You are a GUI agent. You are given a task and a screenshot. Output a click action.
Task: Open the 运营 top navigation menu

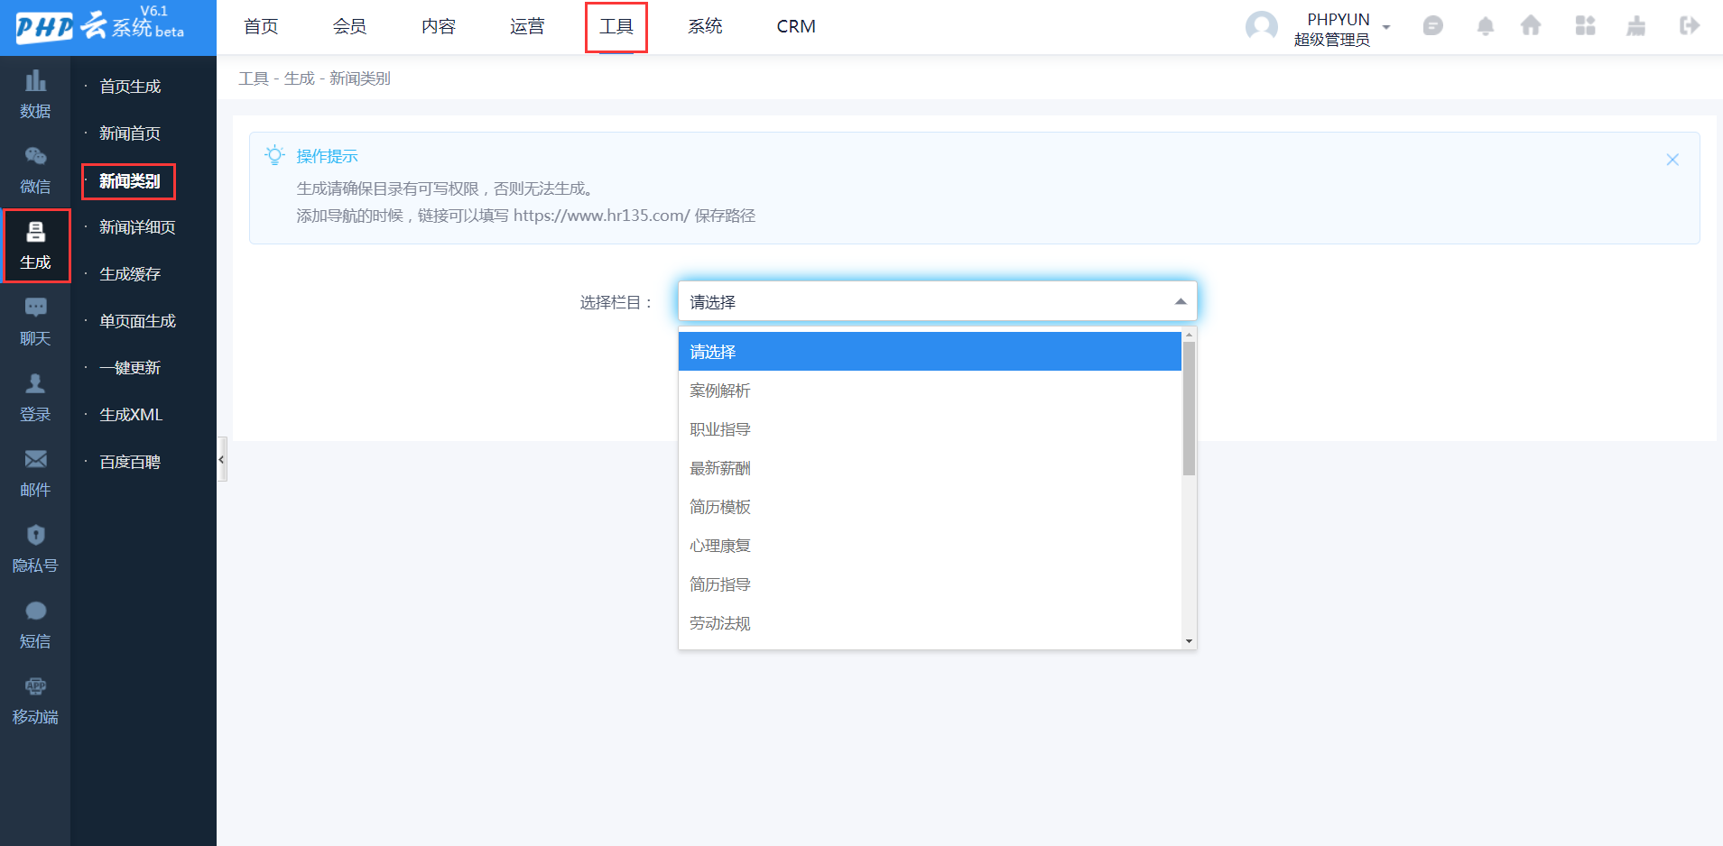pyautogui.click(x=527, y=26)
